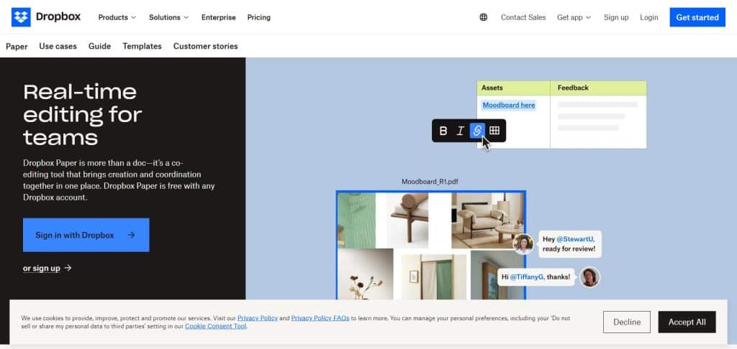Screen dimensions: 737x349
Task: Open the language globe icon
Action: 483,17
